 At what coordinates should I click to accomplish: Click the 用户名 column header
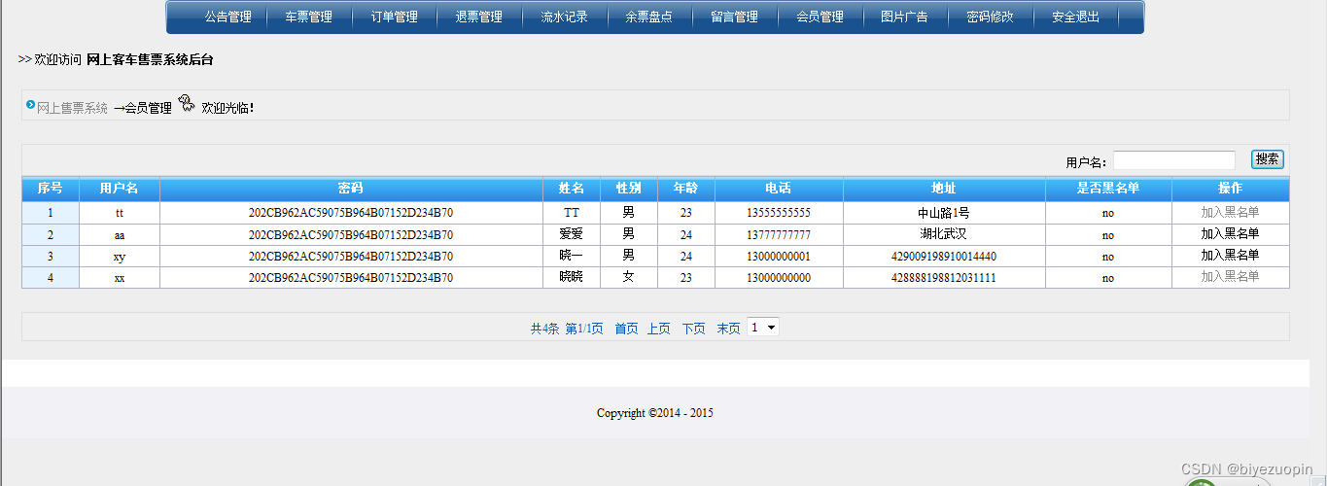(x=119, y=189)
